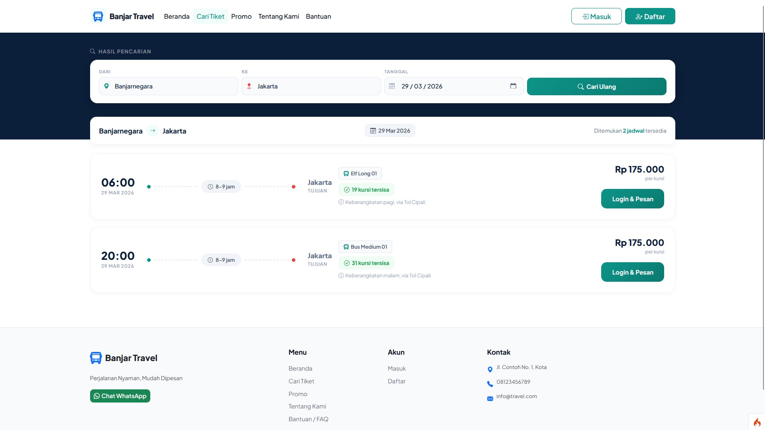Open the date picker calendar icon
The image size is (765, 430).
(x=513, y=86)
